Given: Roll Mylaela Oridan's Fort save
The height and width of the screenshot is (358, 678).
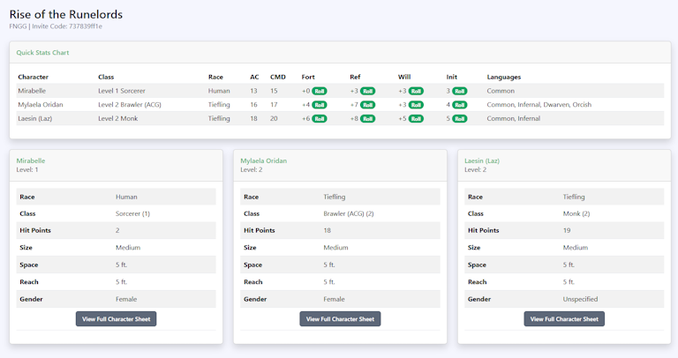Looking at the screenshot, I should click(x=320, y=105).
